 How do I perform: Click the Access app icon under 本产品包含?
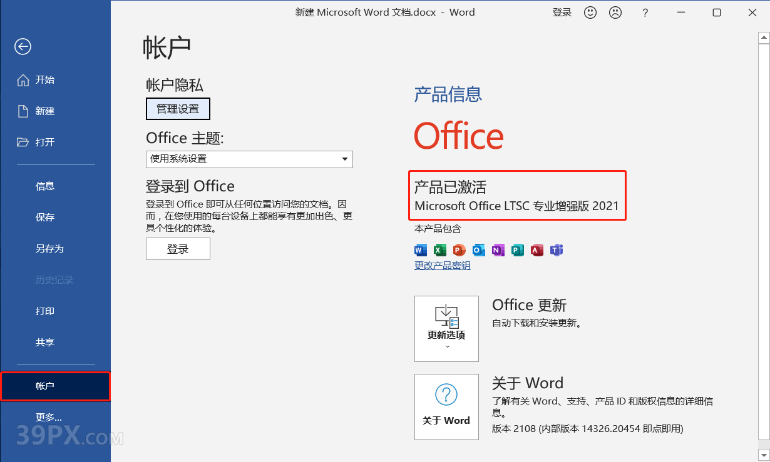tap(537, 250)
